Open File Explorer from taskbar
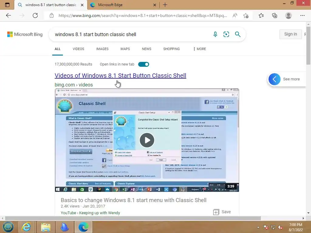The height and width of the screenshot is (233, 311). tap(46, 227)
